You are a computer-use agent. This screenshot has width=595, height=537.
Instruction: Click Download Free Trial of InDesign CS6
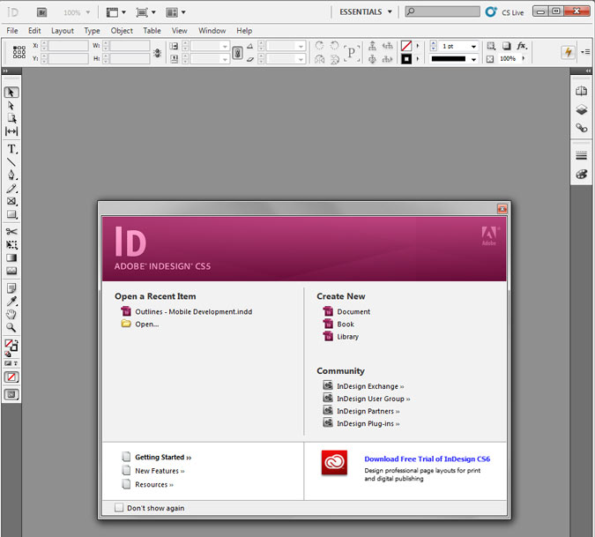427,459
